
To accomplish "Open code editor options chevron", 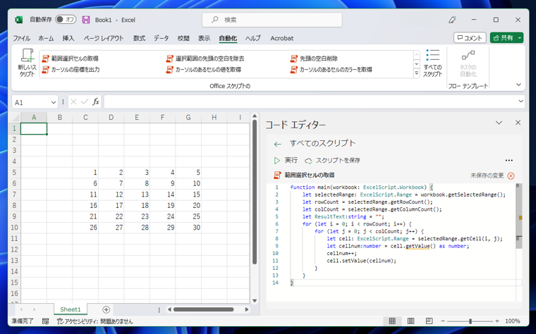I will 499,123.
